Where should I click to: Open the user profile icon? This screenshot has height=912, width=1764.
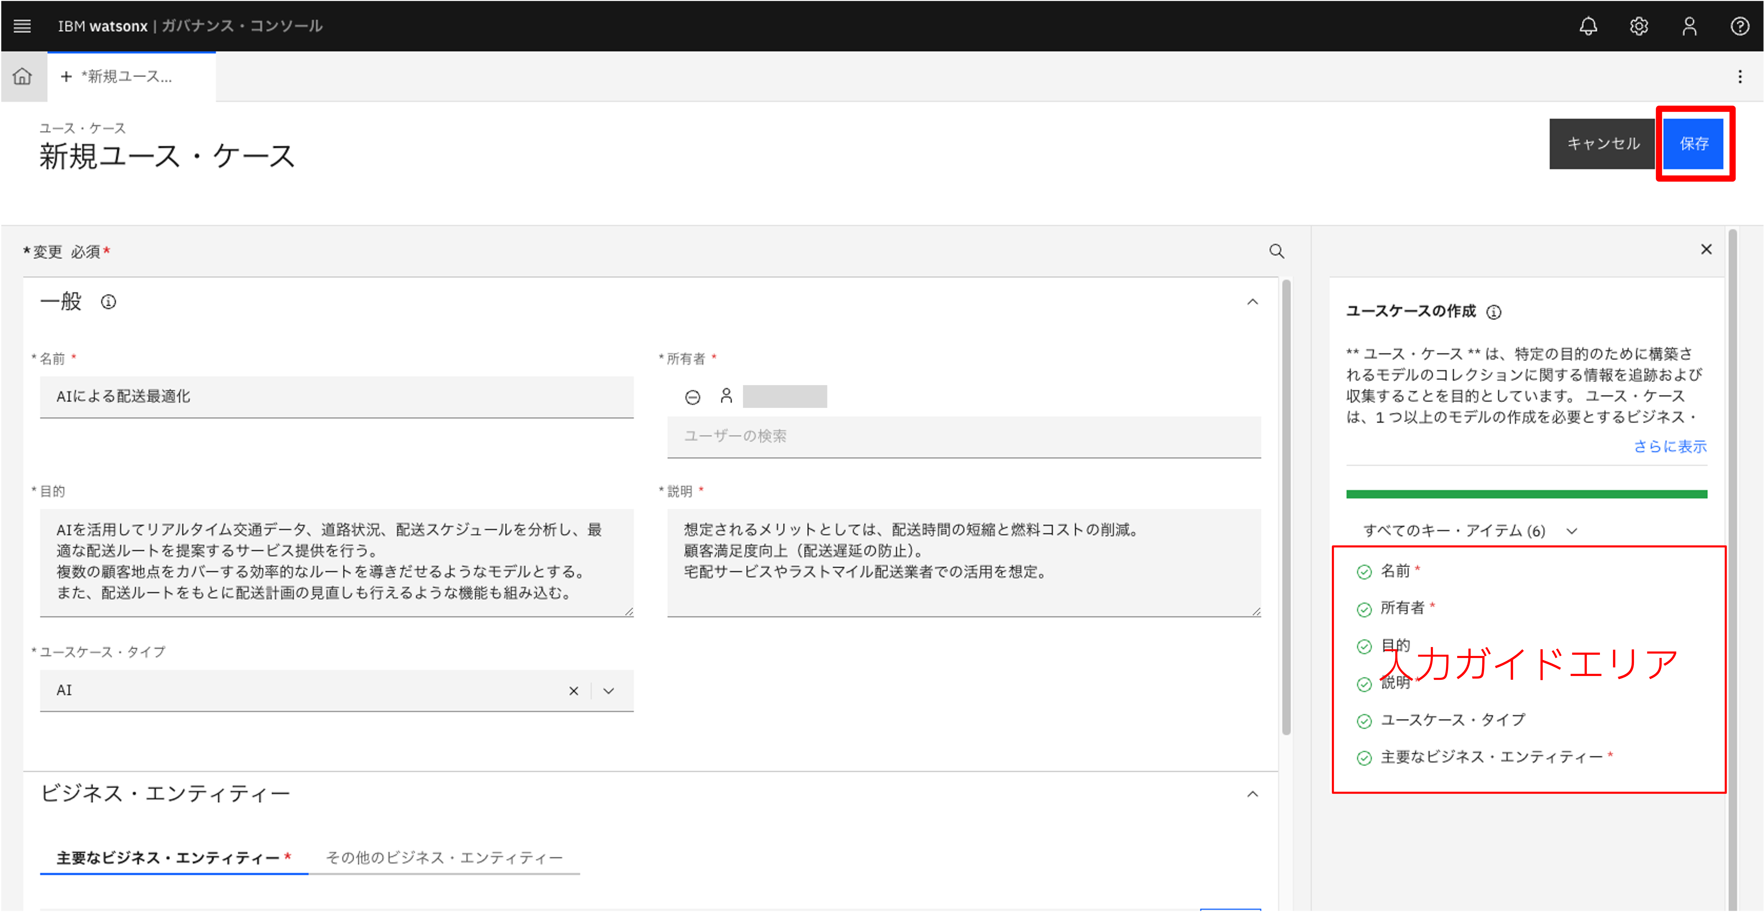(1690, 26)
